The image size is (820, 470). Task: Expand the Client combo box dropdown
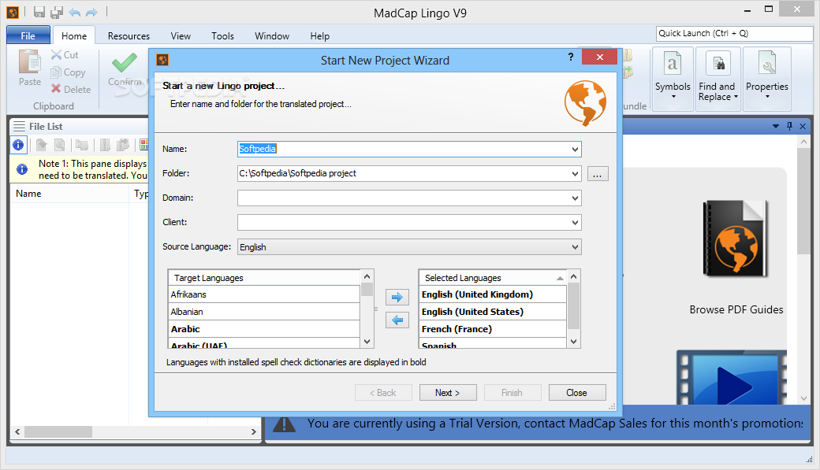click(575, 223)
